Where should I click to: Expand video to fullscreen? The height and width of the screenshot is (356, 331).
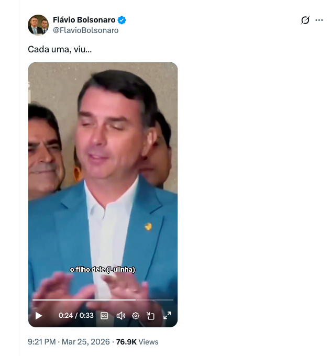pos(167,316)
